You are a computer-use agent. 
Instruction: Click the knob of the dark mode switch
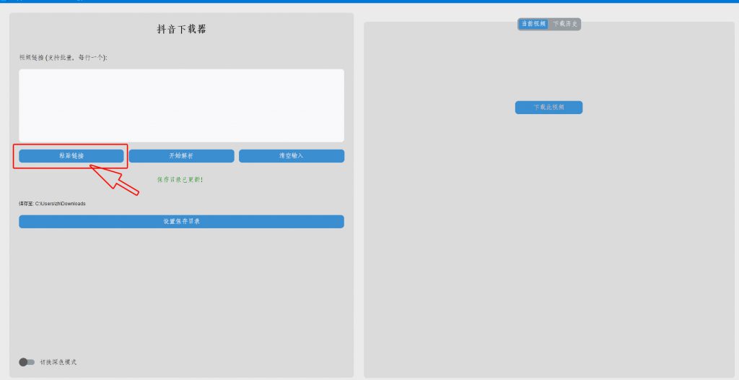[x=23, y=362]
